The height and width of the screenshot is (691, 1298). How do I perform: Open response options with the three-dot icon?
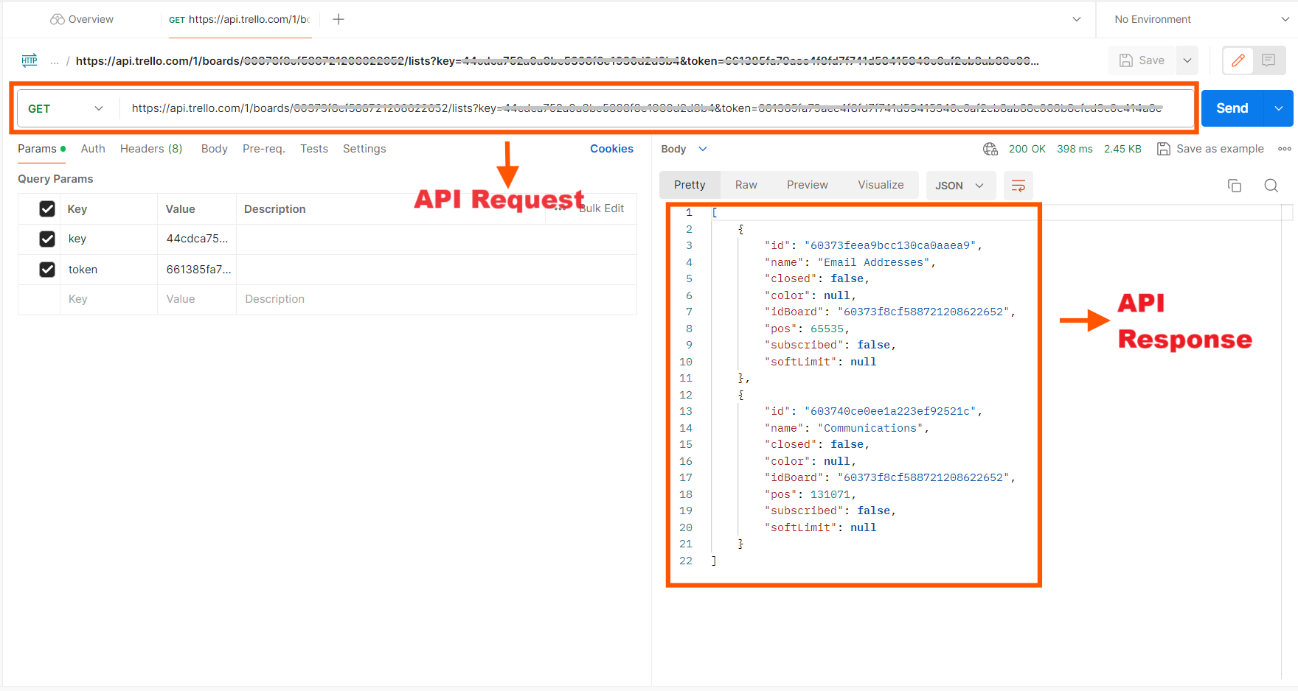pyautogui.click(x=1284, y=148)
